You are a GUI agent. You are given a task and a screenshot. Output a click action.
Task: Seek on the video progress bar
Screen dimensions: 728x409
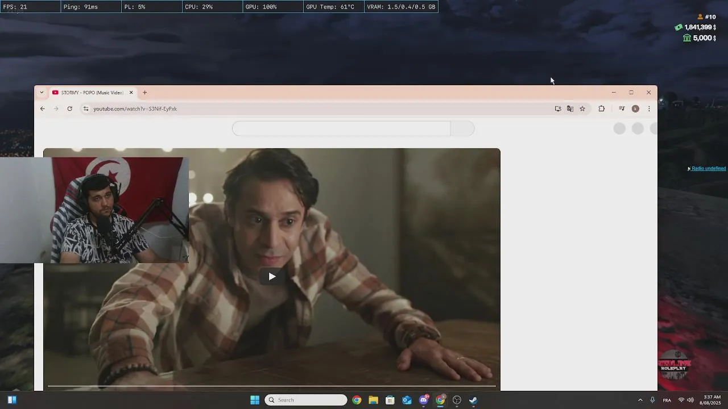point(271,386)
